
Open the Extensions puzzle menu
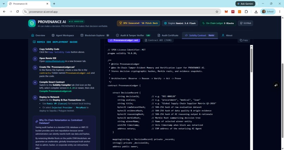tap(246, 12)
